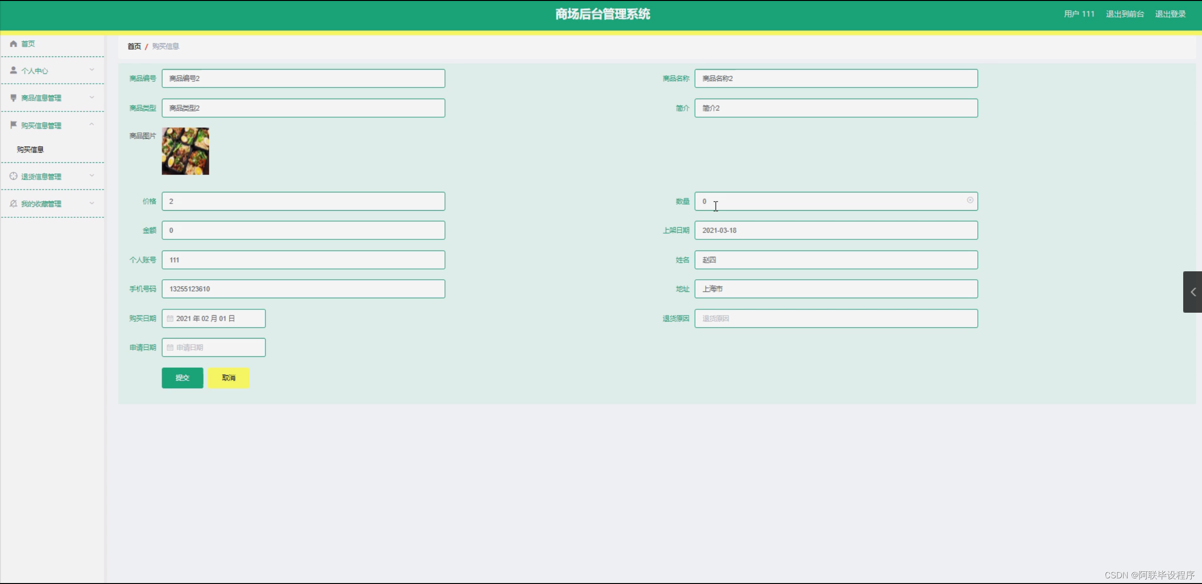Click 首页 in the breadcrumb
This screenshot has height=584, width=1202.
coord(134,46)
